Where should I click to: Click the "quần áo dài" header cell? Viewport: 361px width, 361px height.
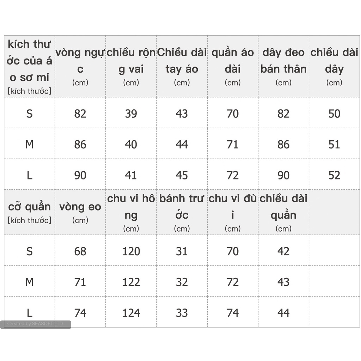[x=233, y=66]
